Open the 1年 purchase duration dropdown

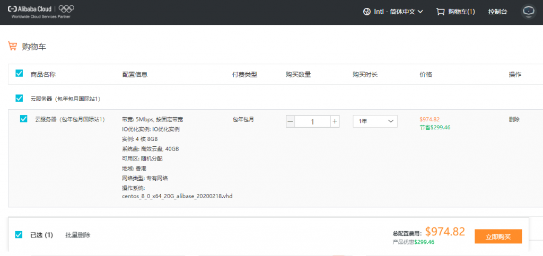(x=375, y=121)
